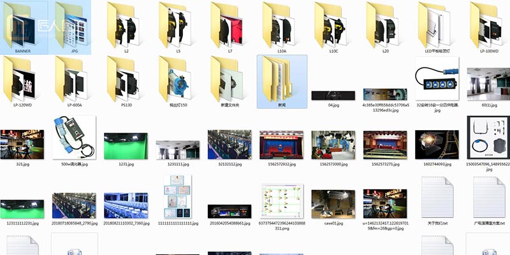This screenshot has height=255, width=510.
Task: Select the 1231.jpg green screen image
Action: pos(126,146)
